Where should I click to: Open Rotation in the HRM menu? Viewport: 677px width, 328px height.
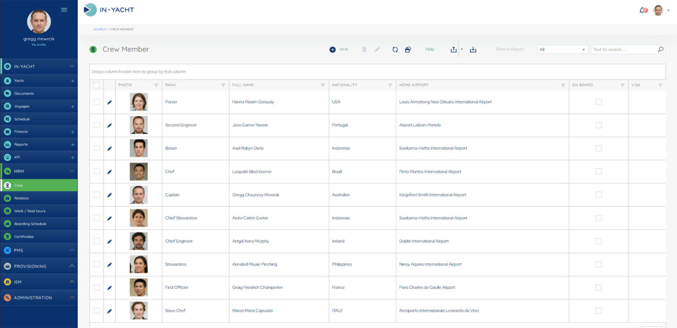pos(21,199)
